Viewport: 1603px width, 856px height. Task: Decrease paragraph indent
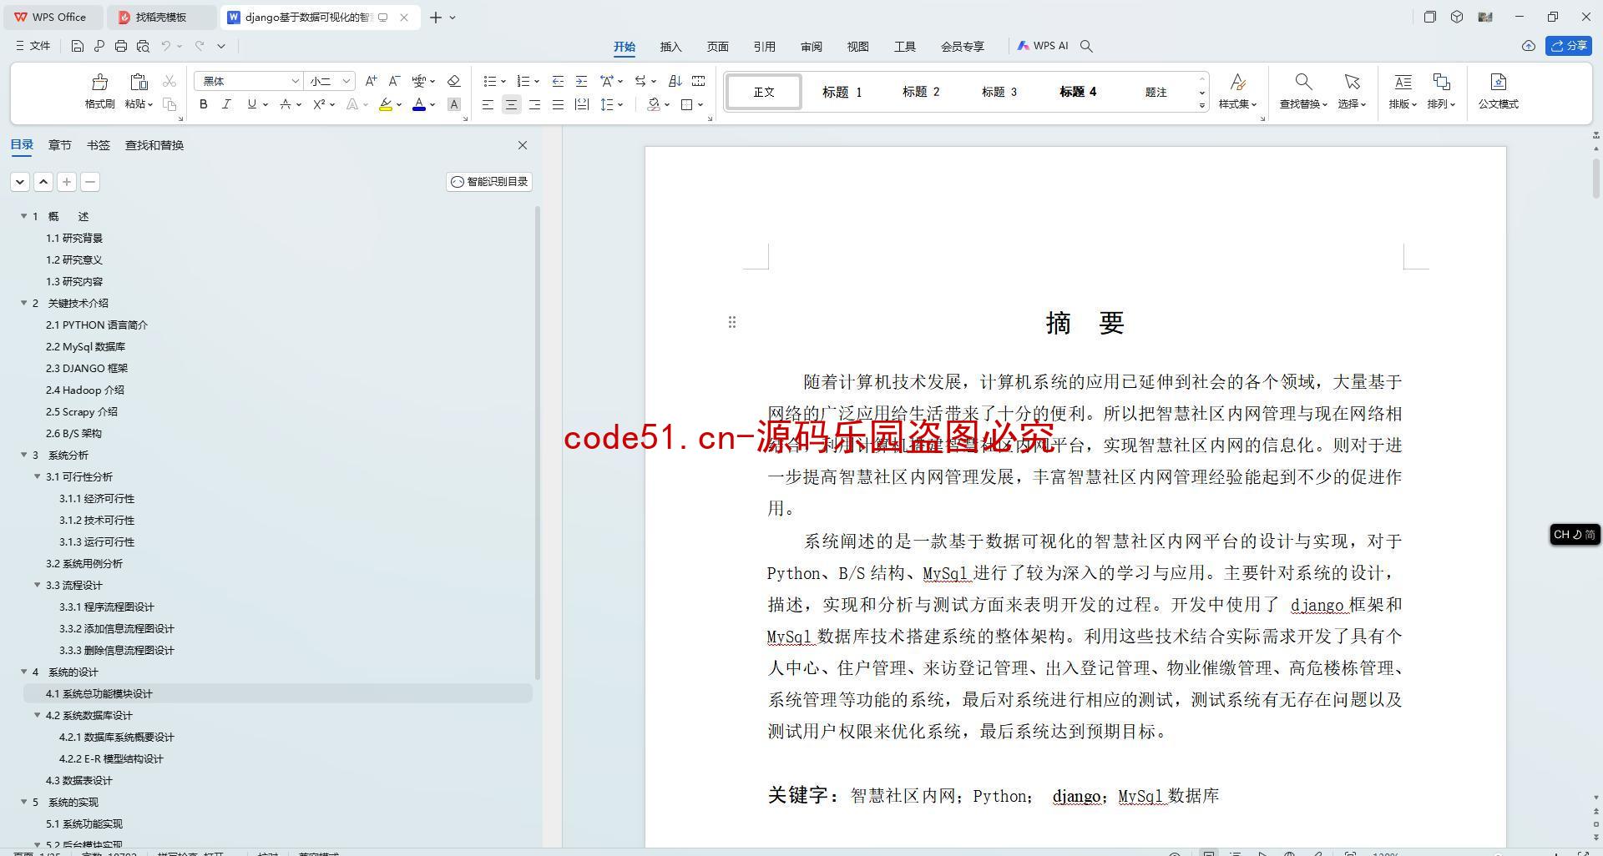coord(558,81)
